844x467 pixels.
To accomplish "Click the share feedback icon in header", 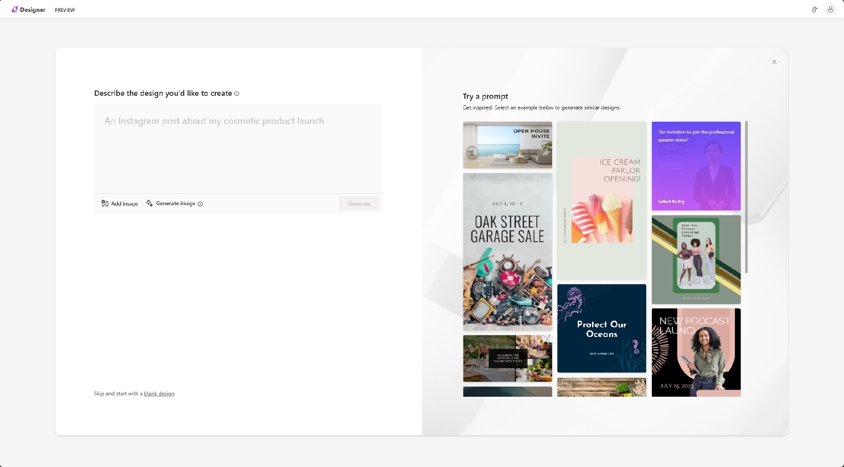I will tap(815, 9).
